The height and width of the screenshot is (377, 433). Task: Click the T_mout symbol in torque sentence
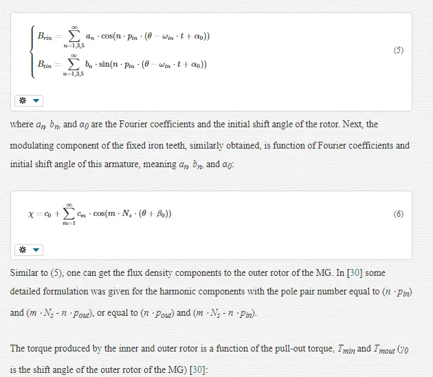(x=384, y=349)
